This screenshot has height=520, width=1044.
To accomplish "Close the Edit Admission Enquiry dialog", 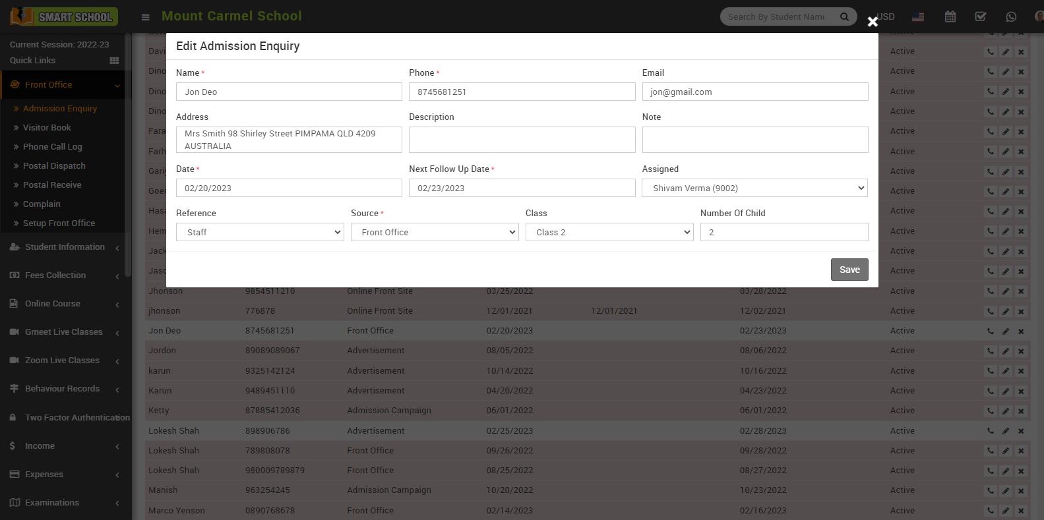I will pos(873,22).
